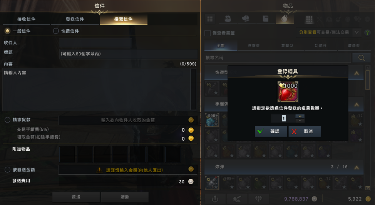The width and height of the screenshot is (375, 205).
Task: Open the grid view inventory icon
Action: tap(210, 19)
